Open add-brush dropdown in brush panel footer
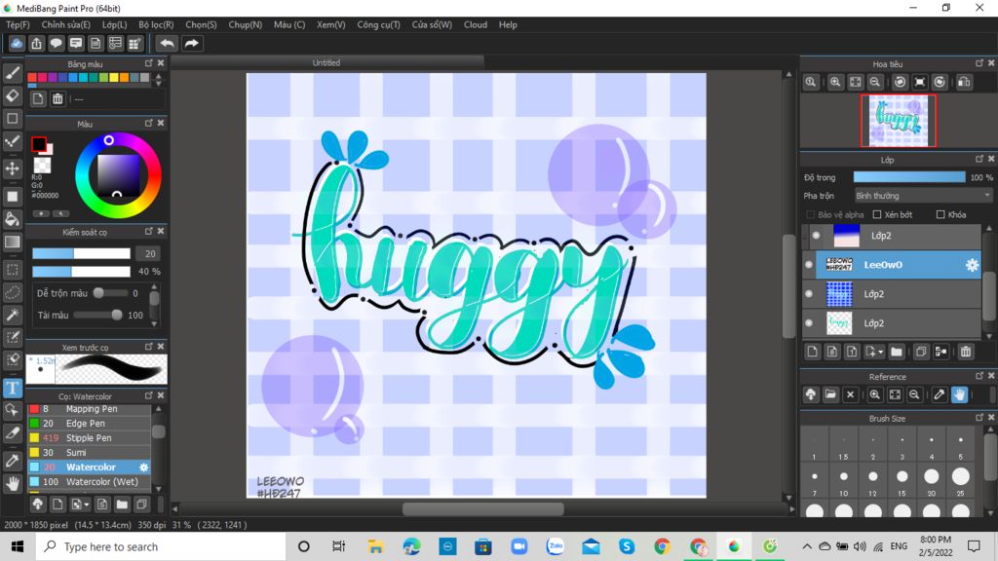998x561 pixels. [87, 505]
